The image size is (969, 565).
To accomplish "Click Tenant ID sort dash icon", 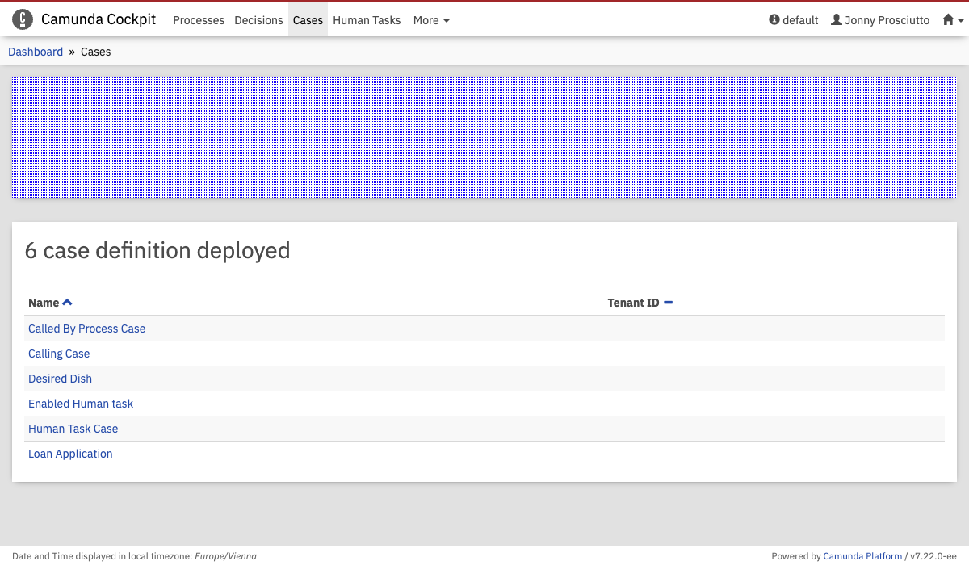I will pos(668,303).
